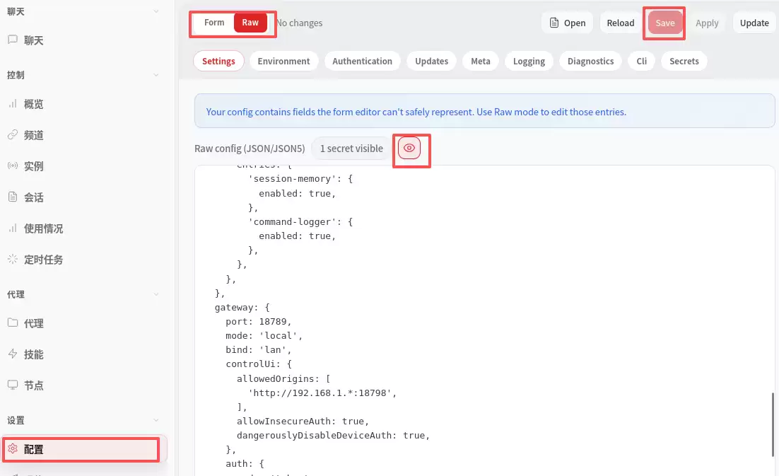Collapse the 设置 sidebar group
Screen dimensions: 779x476
click(x=156, y=420)
